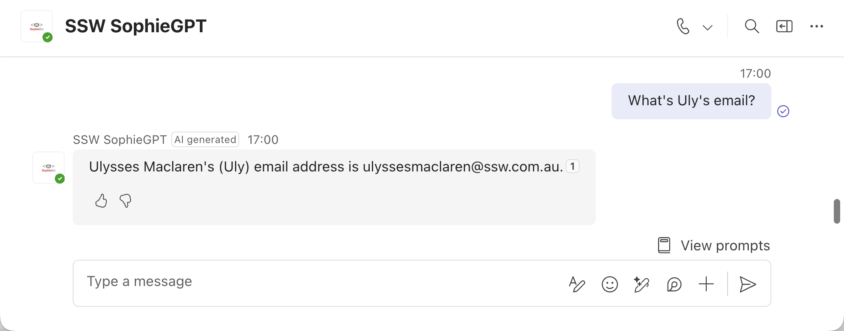
Task: Click SSW SophieGPT avatar in the header
Action: click(37, 26)
